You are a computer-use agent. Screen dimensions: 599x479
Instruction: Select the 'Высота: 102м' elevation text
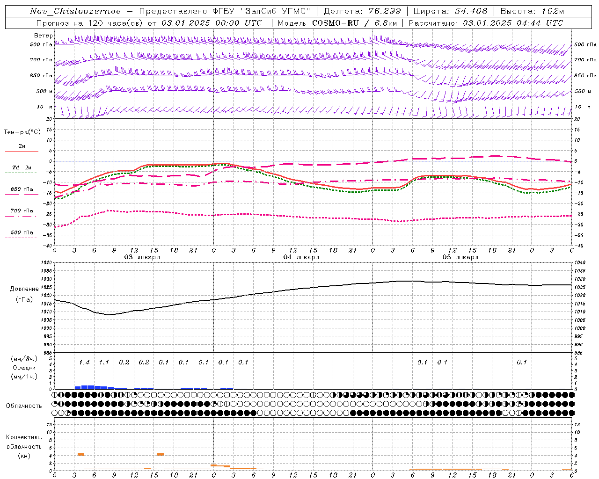click(x=532, y=11)
